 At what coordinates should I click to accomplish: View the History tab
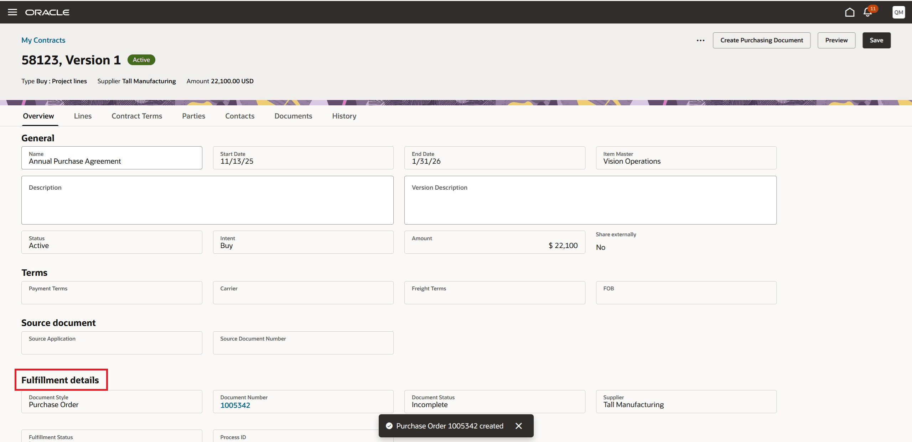(344, 116)
